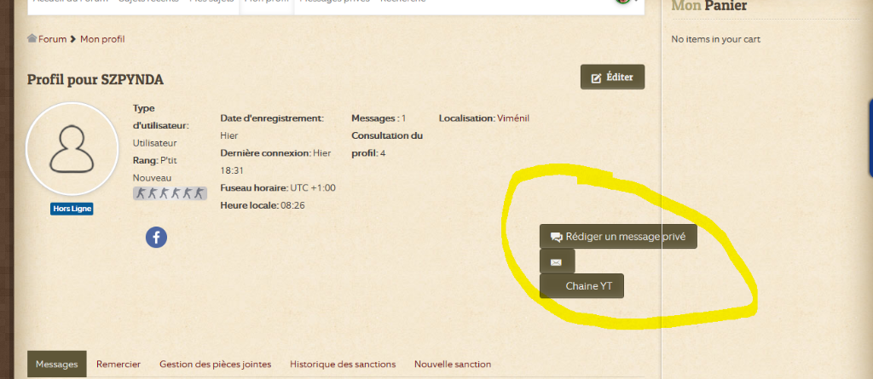Click the Mon profil breadcrumb link
The height and width of the screenshot is (379, 873).
pos(102,39)
